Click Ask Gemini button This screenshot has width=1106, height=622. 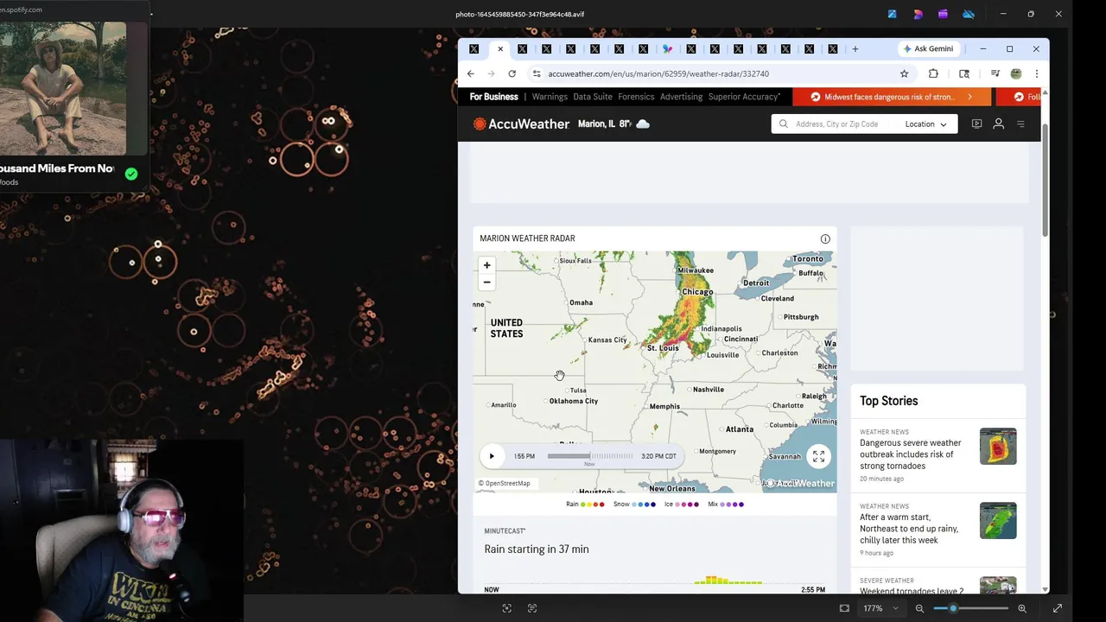click(928, 49)
